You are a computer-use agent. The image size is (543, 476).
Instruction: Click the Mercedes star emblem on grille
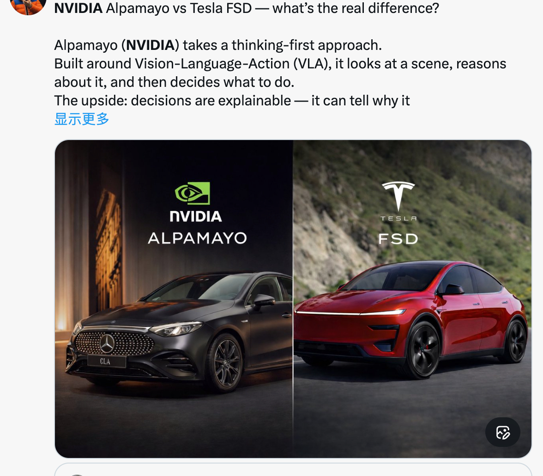(x=107, y=343)
